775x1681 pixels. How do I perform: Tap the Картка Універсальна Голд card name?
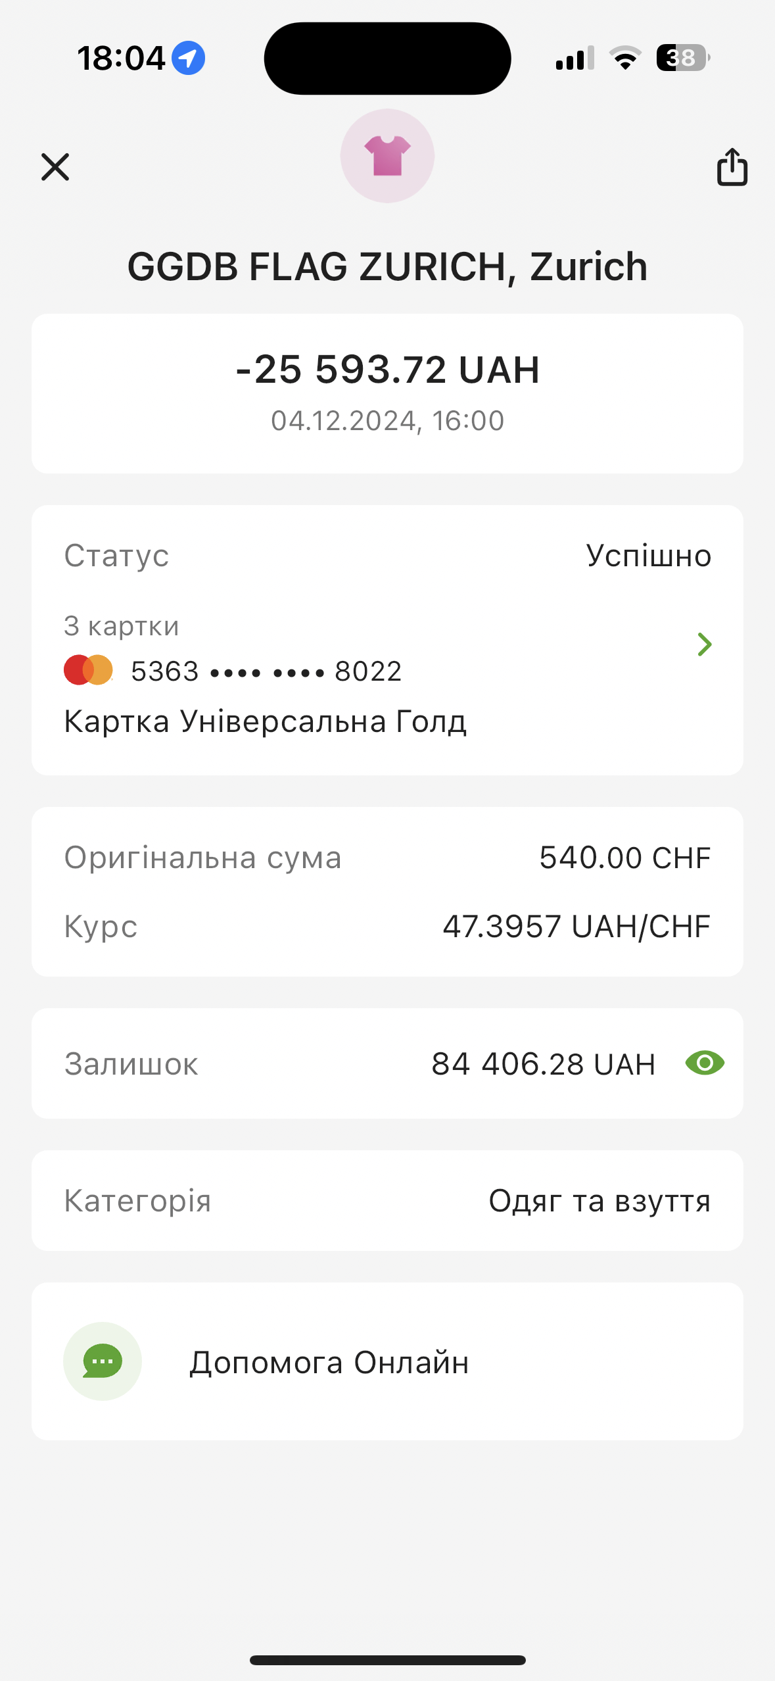coord(265,721)
